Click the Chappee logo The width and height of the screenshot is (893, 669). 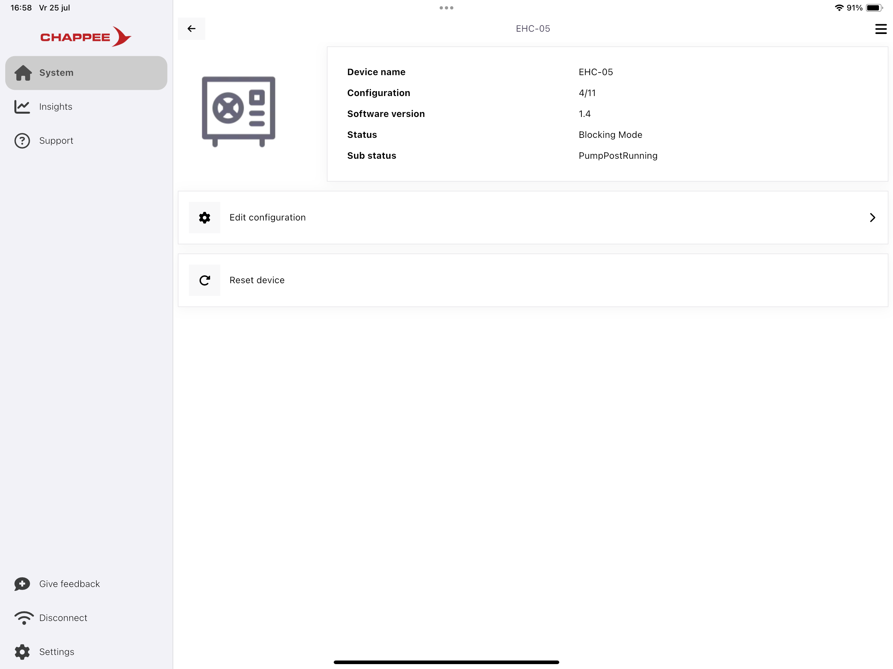click(x=86, y=37)
